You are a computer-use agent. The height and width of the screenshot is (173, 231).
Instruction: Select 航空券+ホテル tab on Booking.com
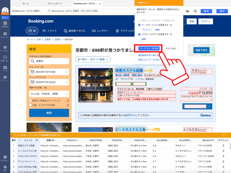(x=74, y=31)
